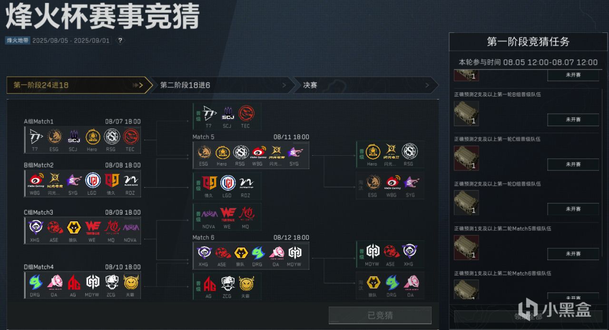Select the AG team logo in D组Match4
609x330 pixels.
(x=74, y=282)
